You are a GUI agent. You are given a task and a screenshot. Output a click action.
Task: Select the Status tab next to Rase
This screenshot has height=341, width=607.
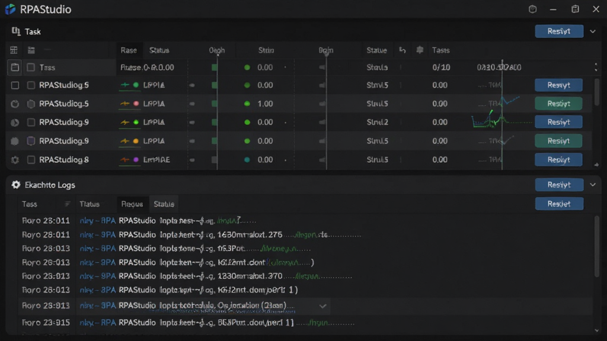159,50
